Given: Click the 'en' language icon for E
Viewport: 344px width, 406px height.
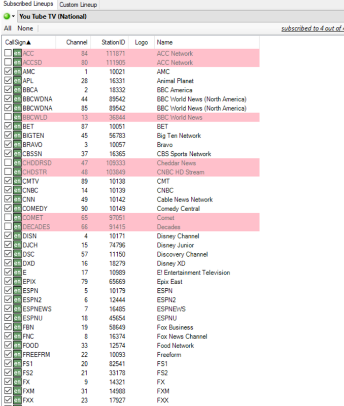Looking at the screenshot, I should click(x=17, y=273).
